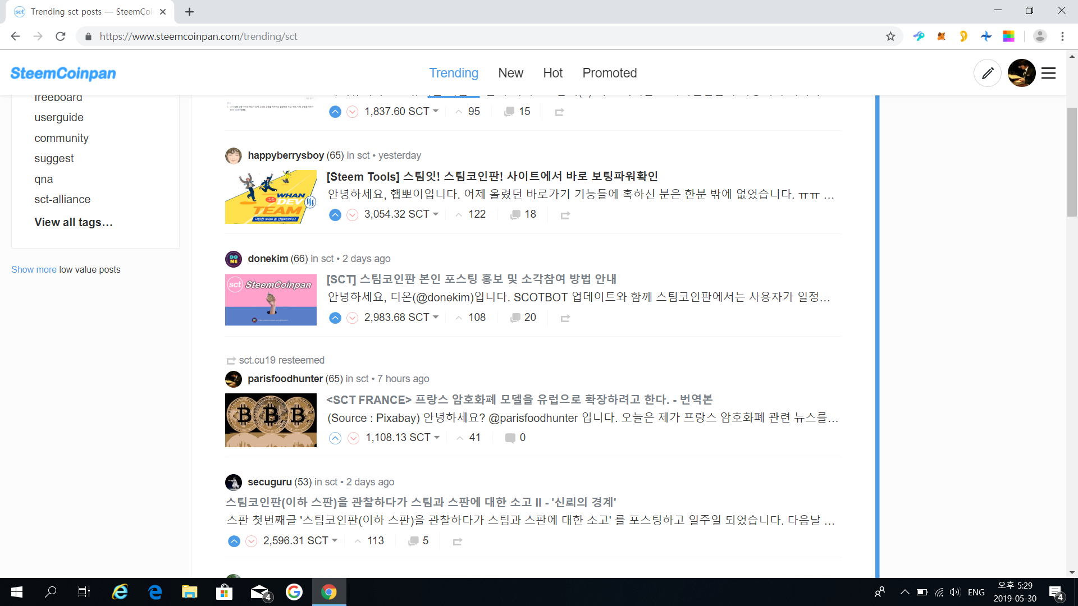This screenshot has height=606, width=1078.
Task: Open the Chrome account profile icon
Action: coord(1040,36)
